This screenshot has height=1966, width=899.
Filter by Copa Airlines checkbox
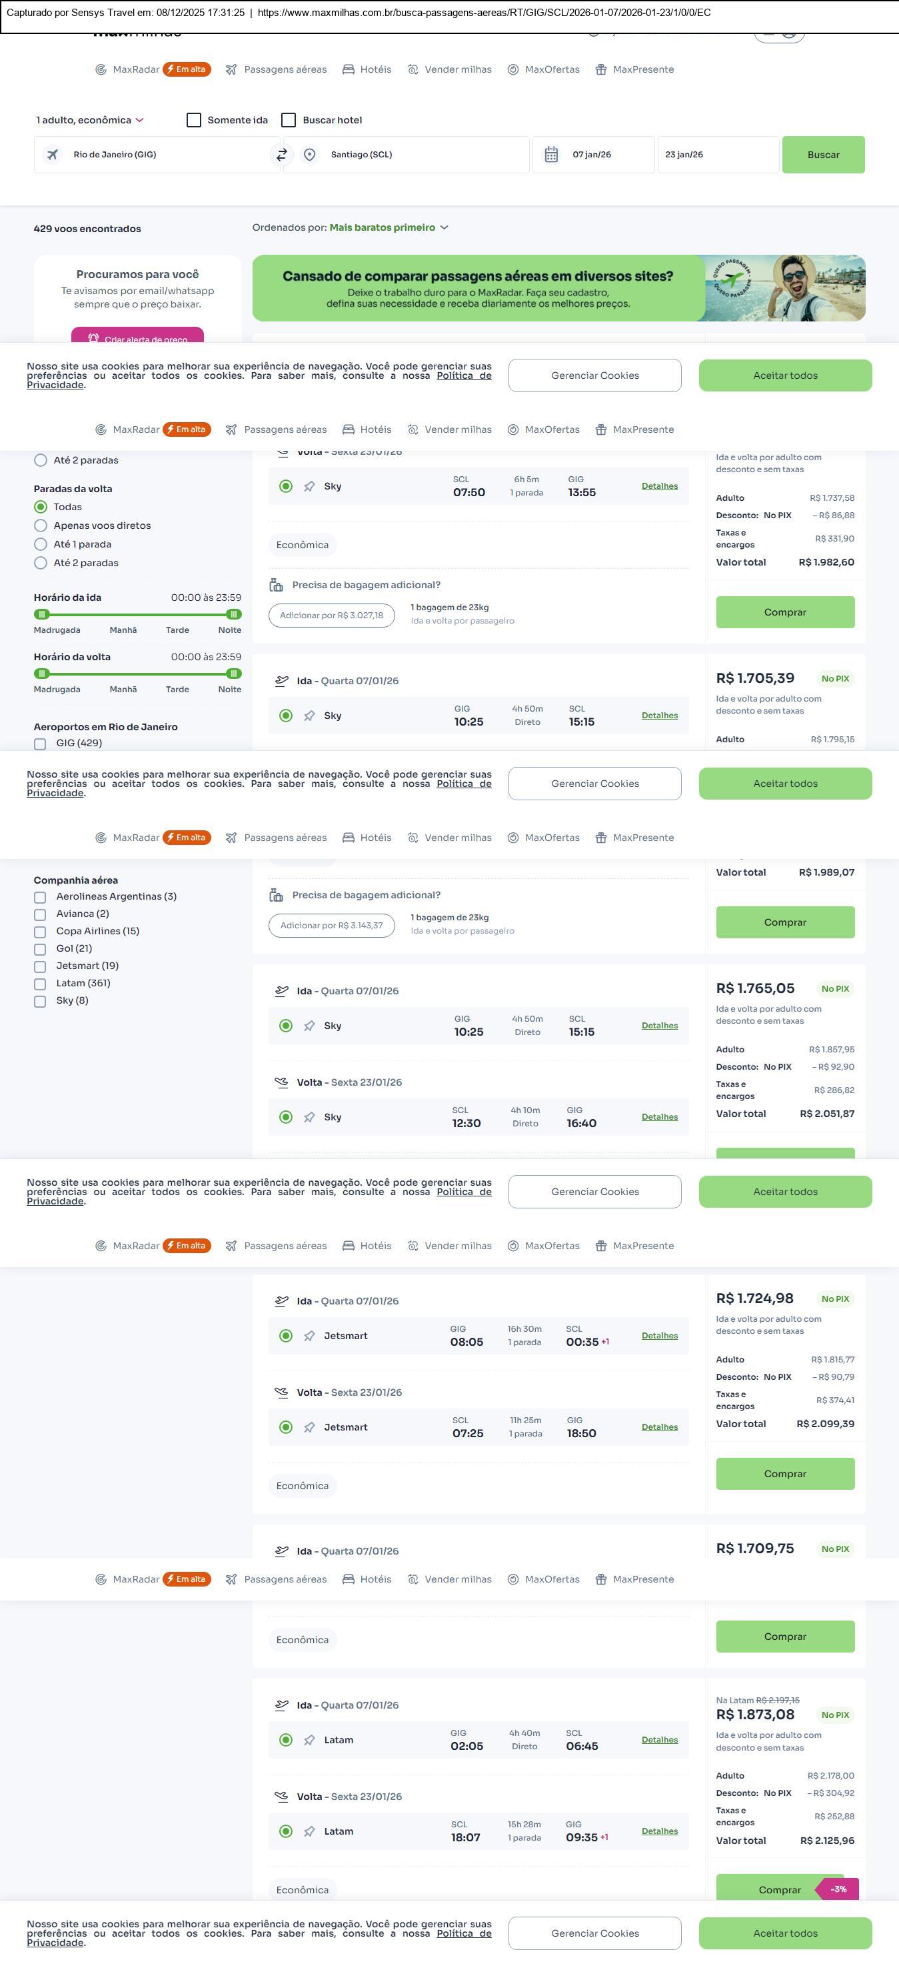[x=41, y=932]
